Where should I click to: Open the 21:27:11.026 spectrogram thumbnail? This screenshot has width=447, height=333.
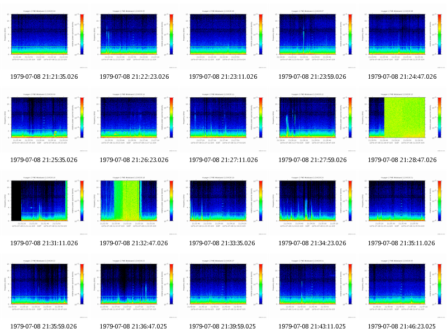pyautogui.click(x=223, y=121)
